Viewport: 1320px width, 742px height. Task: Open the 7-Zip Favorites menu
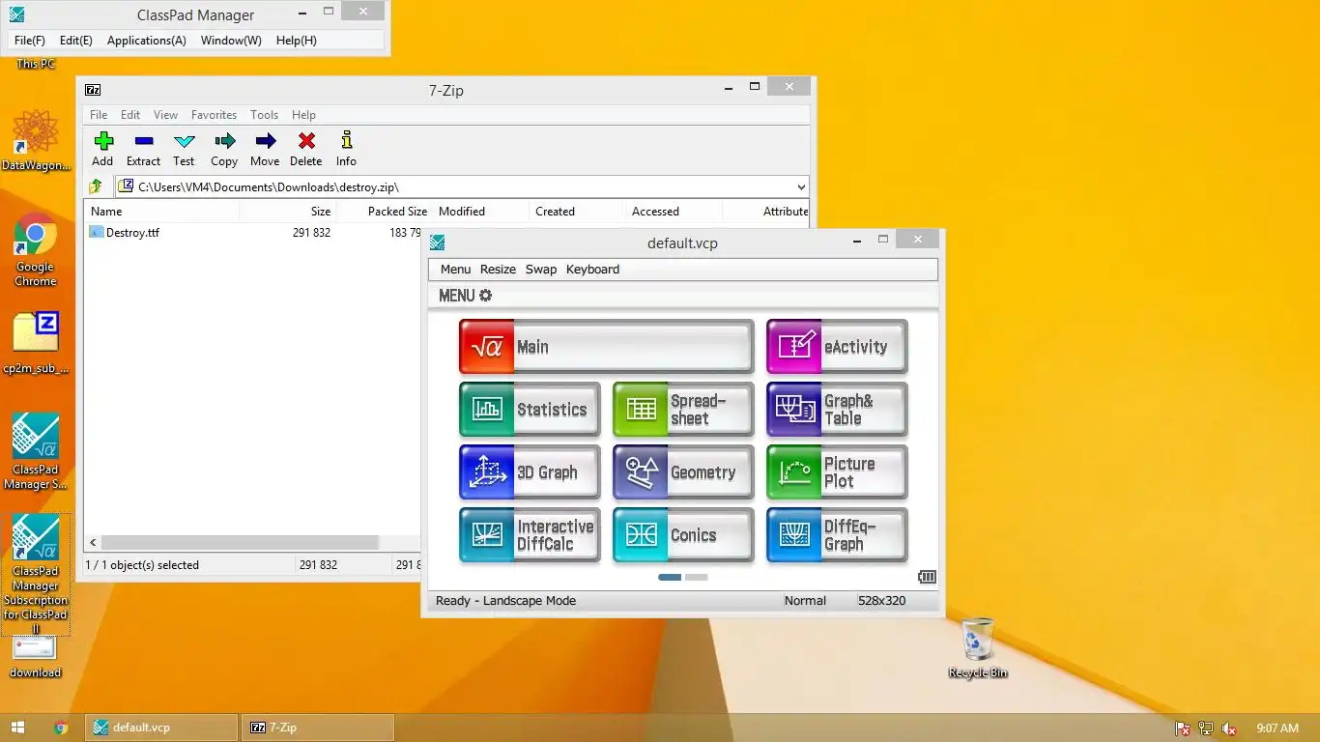[x=215, y=114]
